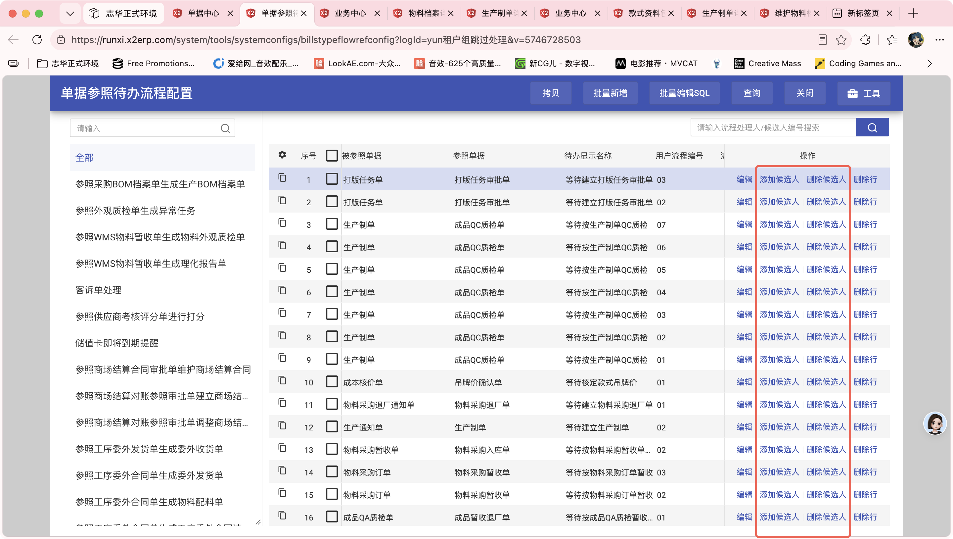
Task: Tick the select-all header checkbox
Action: tap(332, 156)
